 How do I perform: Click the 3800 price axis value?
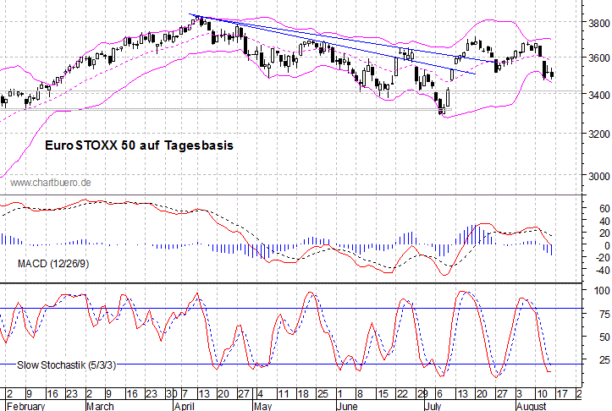click(599, 24)
